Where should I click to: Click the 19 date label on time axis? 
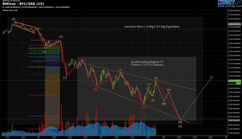pyautogui.click(x=226, y=137)
